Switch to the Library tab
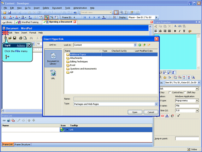The height and width of the screenshot is (152, 202). pyautogui.click(x=8, y=22)
